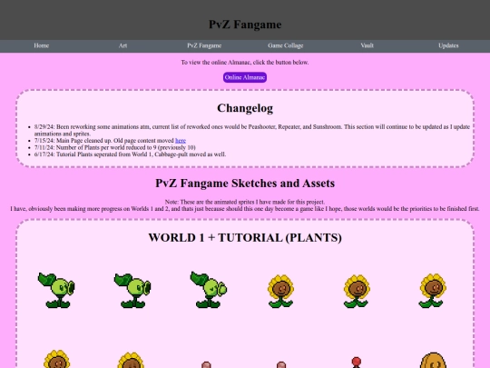
Task: Open the Game Collage page
Action: tap(285, 45)
